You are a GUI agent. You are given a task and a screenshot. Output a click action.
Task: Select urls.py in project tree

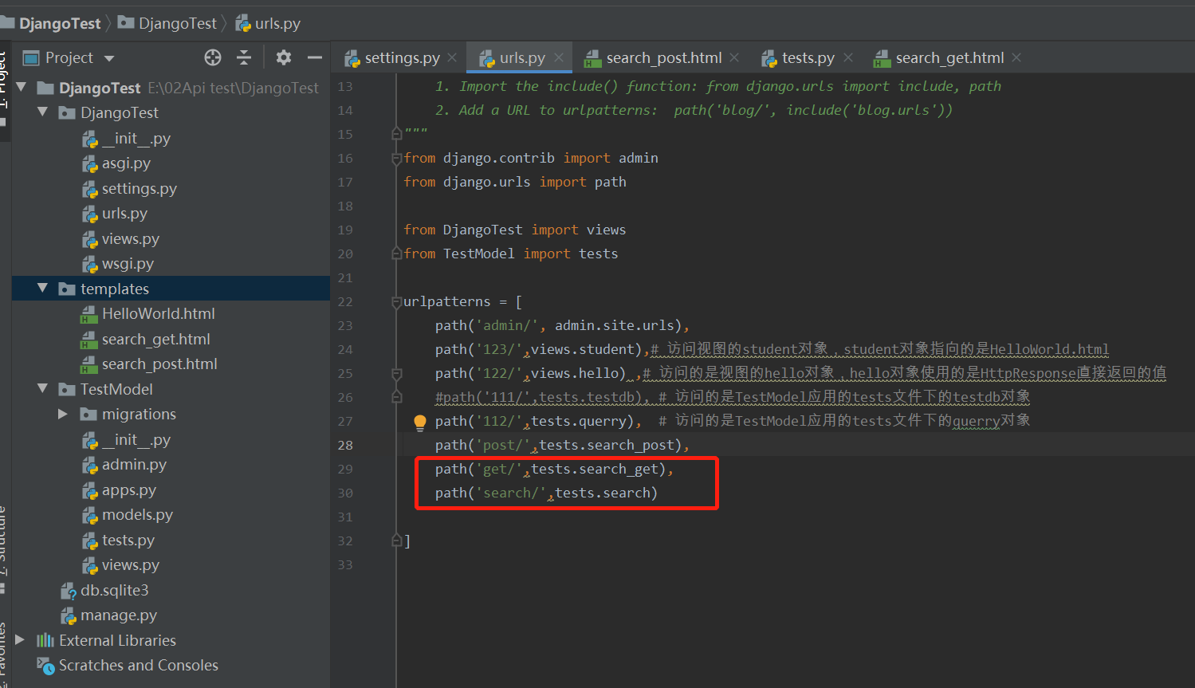(124, 213)
